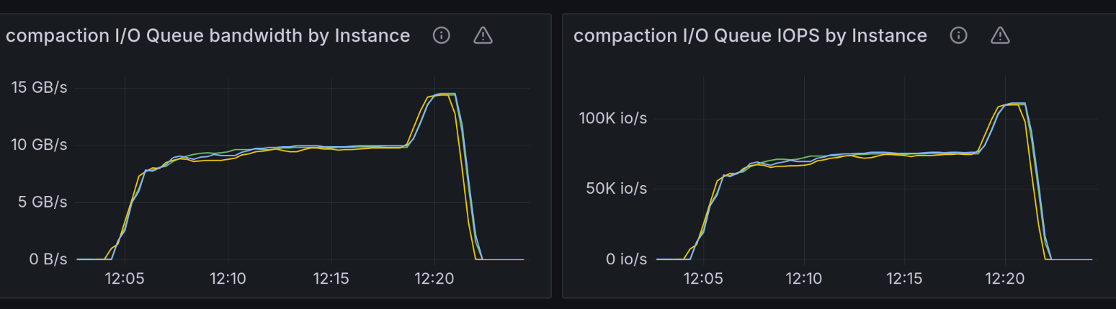Click the 12:05 time label on the bandwidth chart

tap(125, 278)
